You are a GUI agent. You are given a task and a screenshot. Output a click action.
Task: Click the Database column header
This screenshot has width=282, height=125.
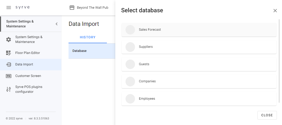point(80,51)
